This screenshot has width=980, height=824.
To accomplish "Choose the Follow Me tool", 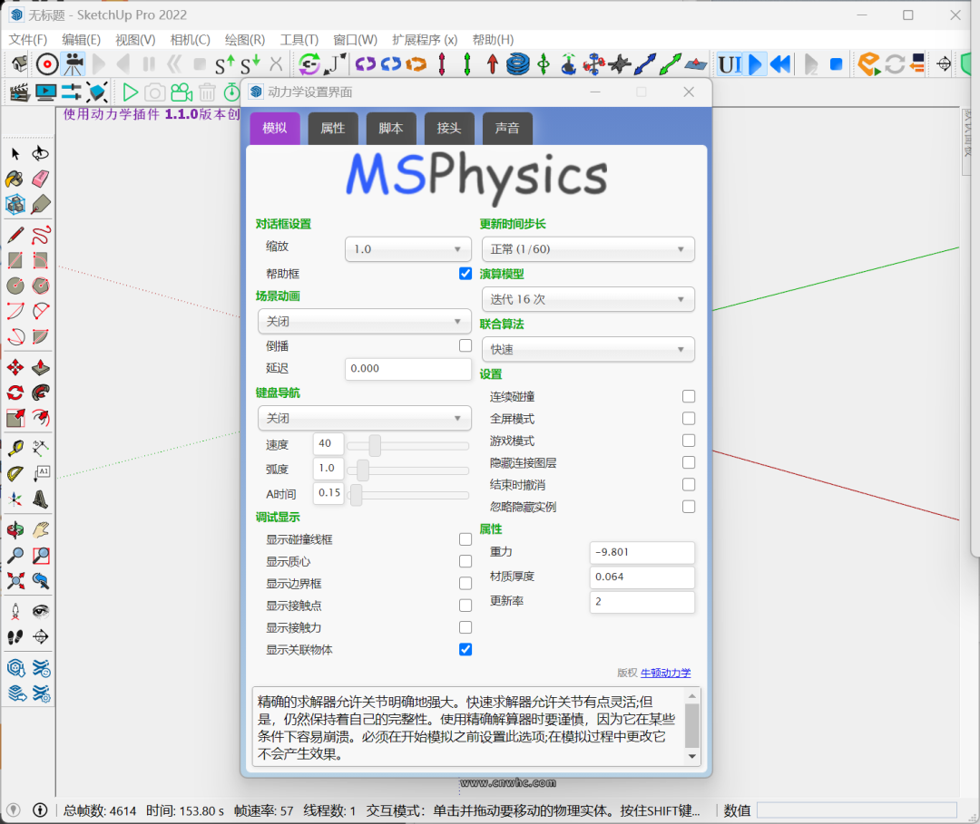I will click(x=41, y=393).
